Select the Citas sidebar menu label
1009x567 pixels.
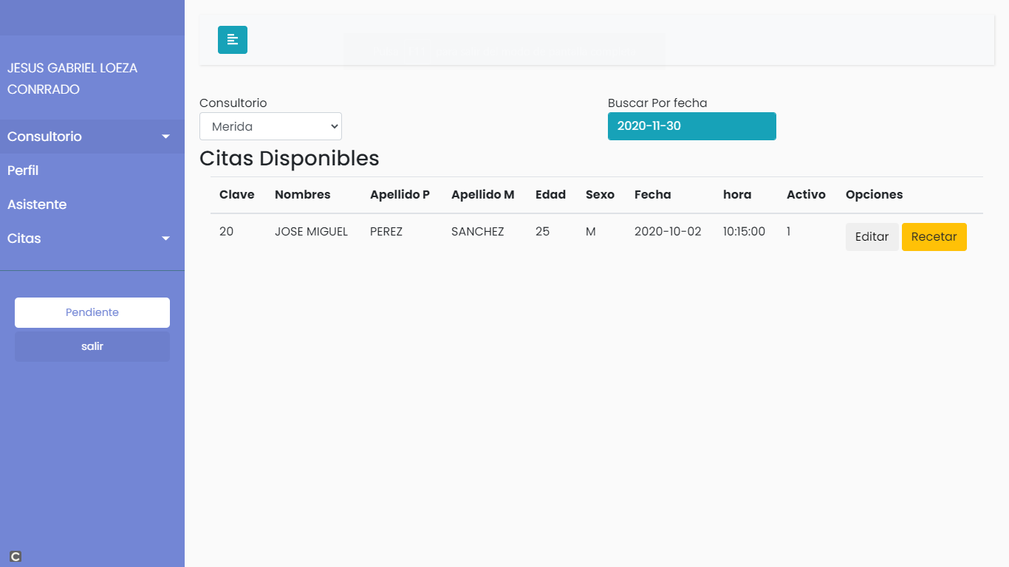(24, 238)
